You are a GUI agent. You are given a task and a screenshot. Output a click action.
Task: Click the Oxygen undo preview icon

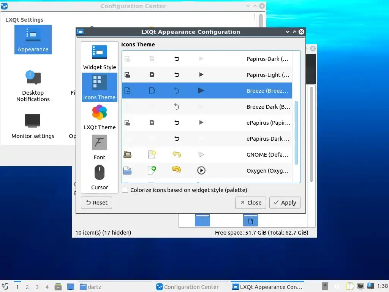[177, 170]
